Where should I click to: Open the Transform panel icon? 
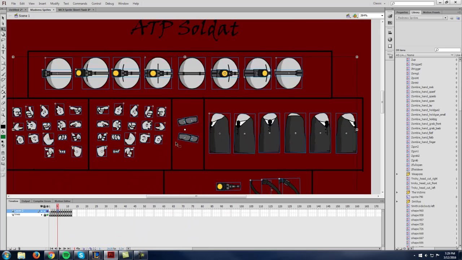pos(390,46)
